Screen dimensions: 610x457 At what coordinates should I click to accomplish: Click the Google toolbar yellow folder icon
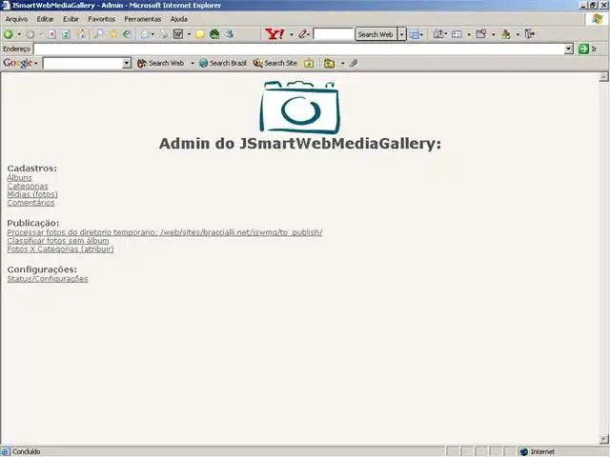click(x=329, y=63)
